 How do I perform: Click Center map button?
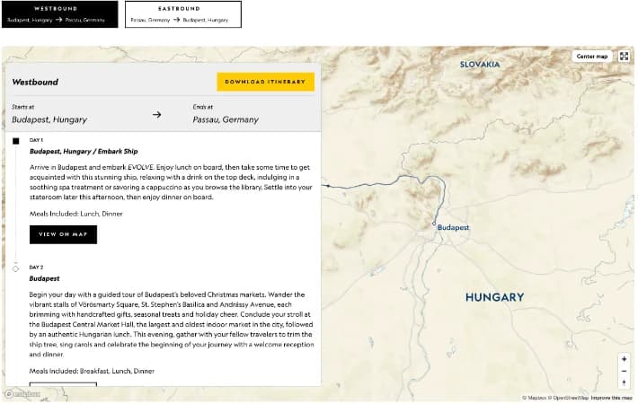click(x=591, y=57)
